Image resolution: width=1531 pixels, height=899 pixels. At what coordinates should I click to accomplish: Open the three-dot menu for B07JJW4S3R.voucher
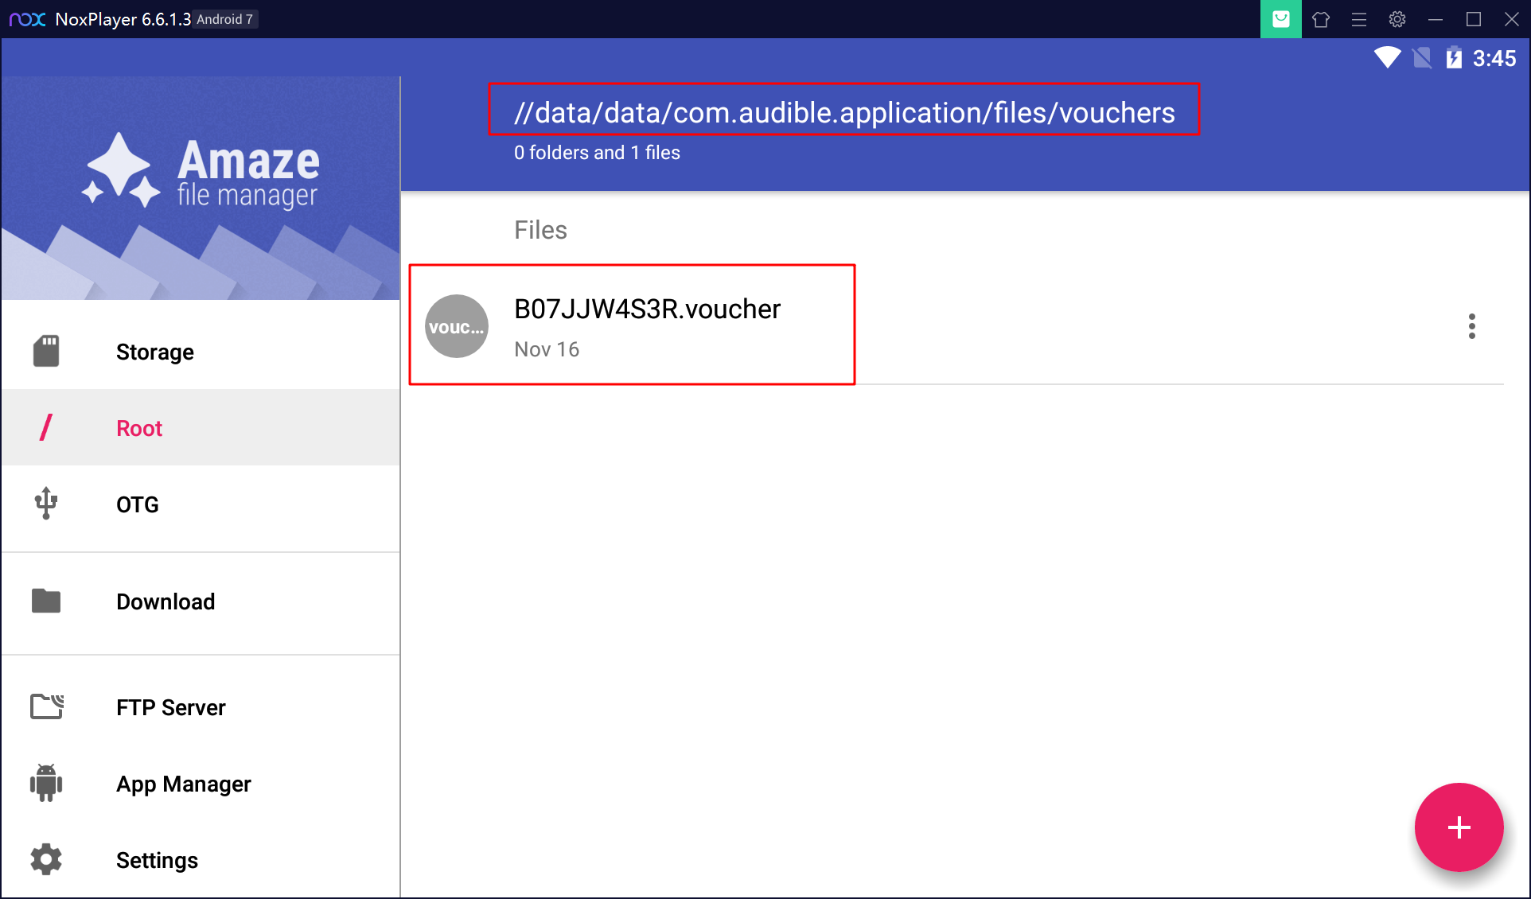click(1472, 326)
